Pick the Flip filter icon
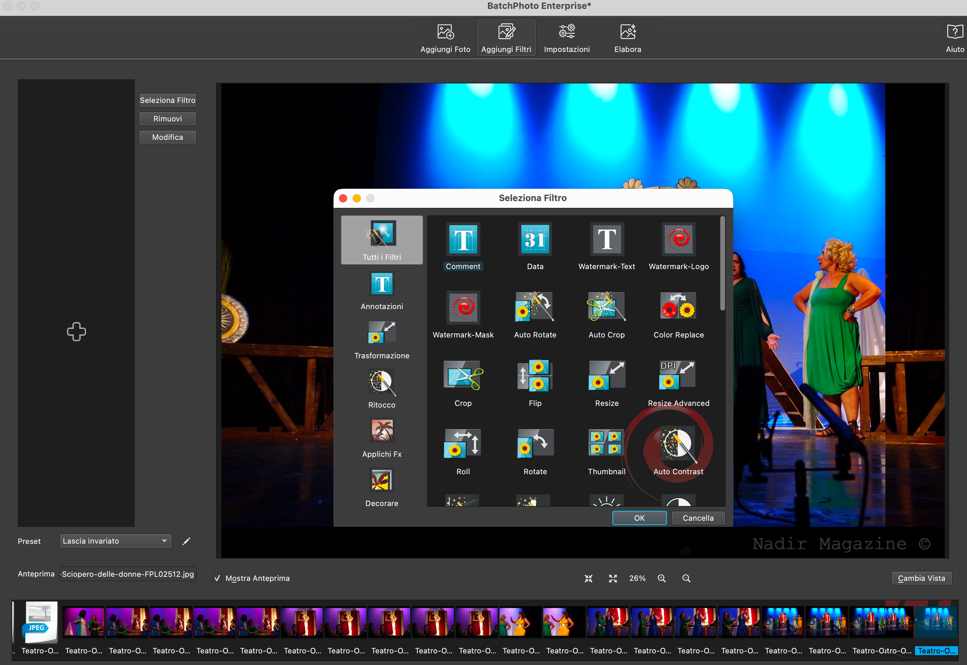Viewport: 967px width, 665px height. pyautogui.click(x=535, y=376)
